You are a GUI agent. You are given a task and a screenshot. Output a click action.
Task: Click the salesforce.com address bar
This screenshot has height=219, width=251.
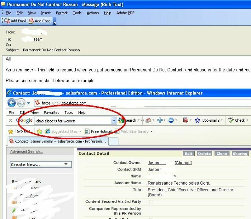point(142,103)
